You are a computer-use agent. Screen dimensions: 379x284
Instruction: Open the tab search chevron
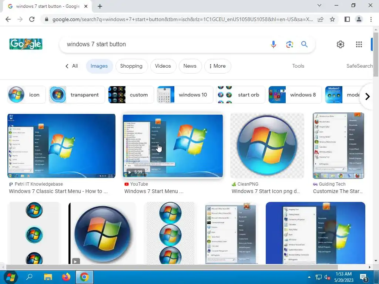point(319,5)
